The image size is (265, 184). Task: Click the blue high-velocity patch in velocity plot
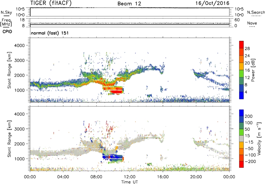(112, 157)
